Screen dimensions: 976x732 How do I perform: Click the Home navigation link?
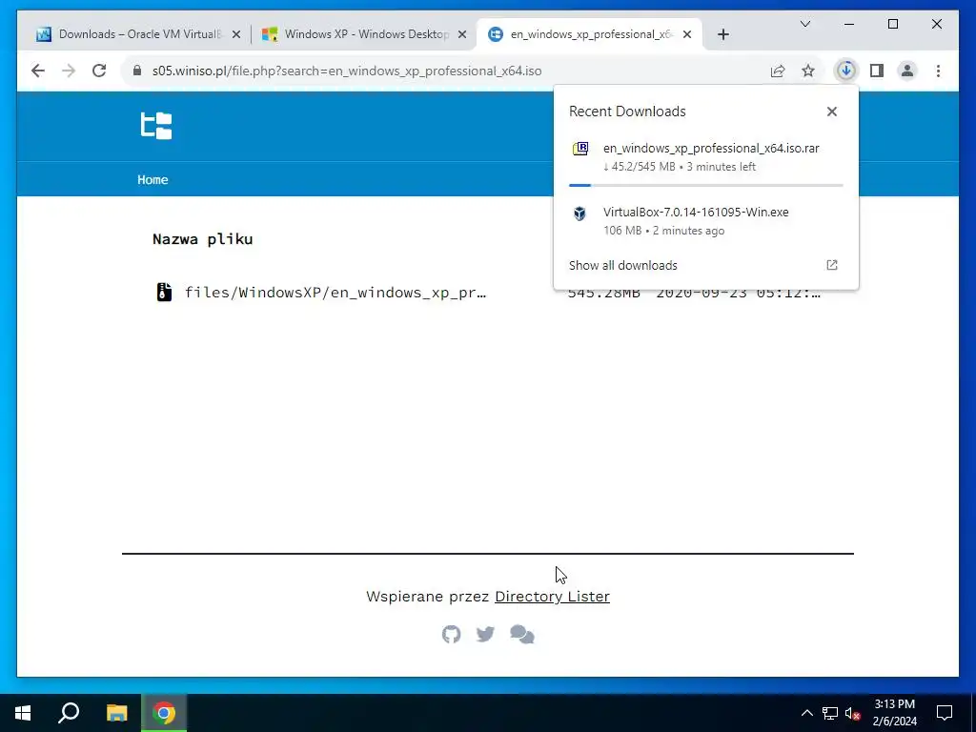point(152,179)
